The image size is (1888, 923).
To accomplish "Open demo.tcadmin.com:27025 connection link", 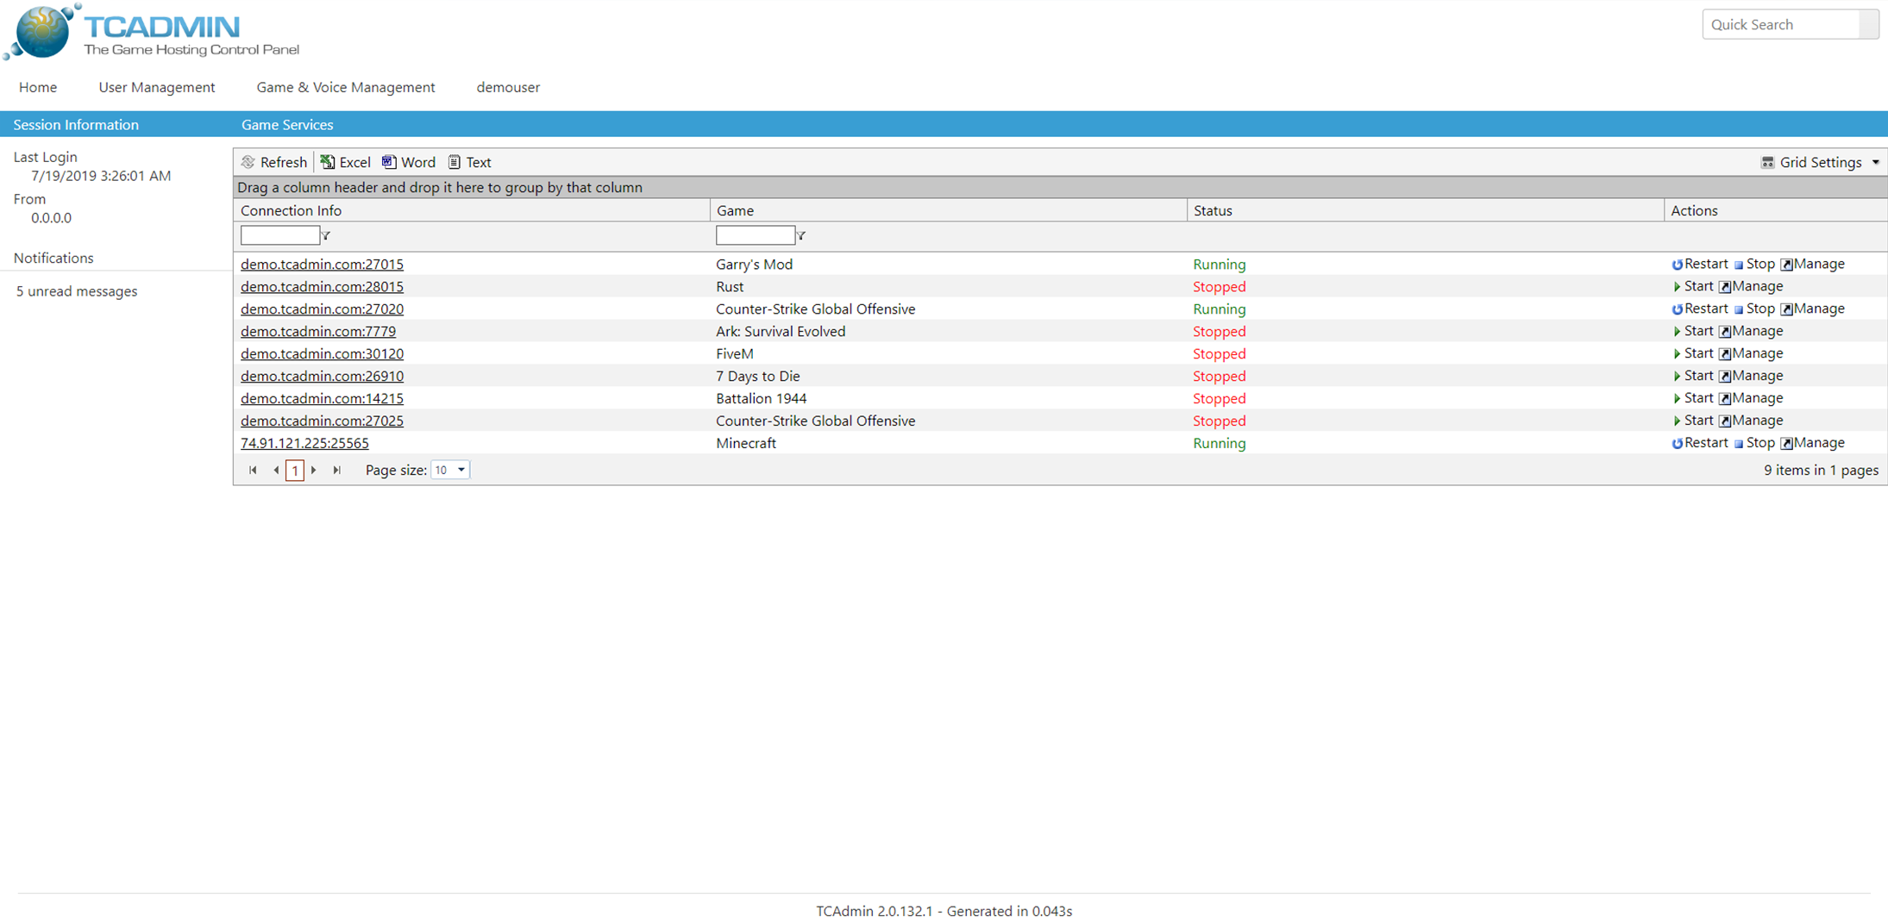I will pos(322,421).
